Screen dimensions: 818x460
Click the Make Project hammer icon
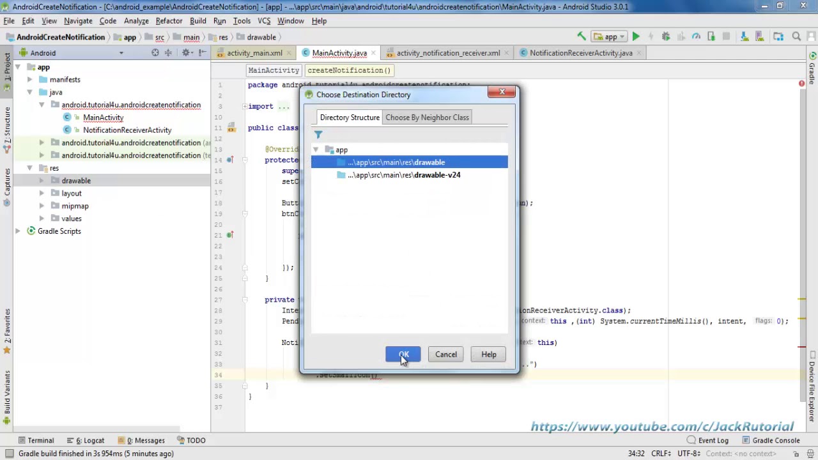(581, 36)
